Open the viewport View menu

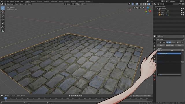(17, 4)
